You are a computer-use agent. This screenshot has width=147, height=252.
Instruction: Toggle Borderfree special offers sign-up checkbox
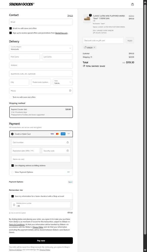click(10, 33)
